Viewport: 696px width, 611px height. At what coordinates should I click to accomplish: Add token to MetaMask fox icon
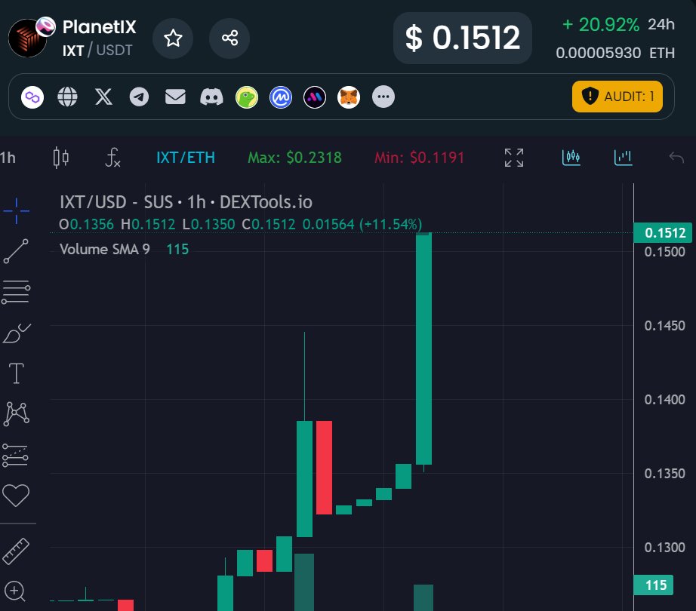click(x=349, y=97)
